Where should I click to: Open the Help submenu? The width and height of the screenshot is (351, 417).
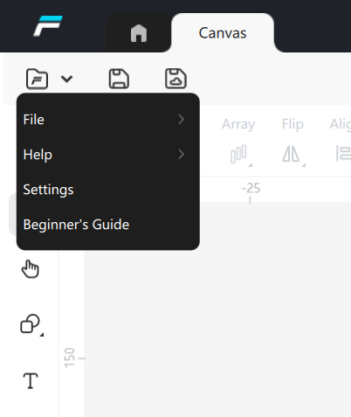[108, 155]
